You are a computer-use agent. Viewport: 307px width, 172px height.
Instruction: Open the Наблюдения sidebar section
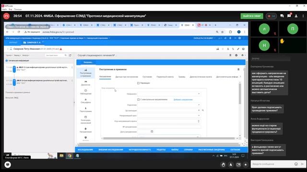click(85, 92)
